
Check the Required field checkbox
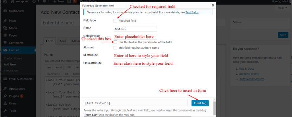tap(115, 21)
